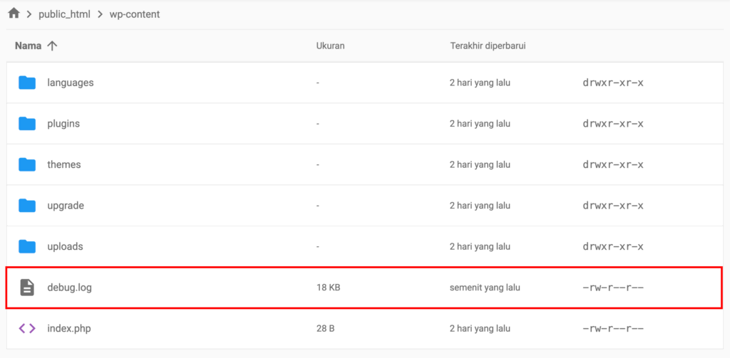Sort by Terakhir diperbarui column

(488, 46)
